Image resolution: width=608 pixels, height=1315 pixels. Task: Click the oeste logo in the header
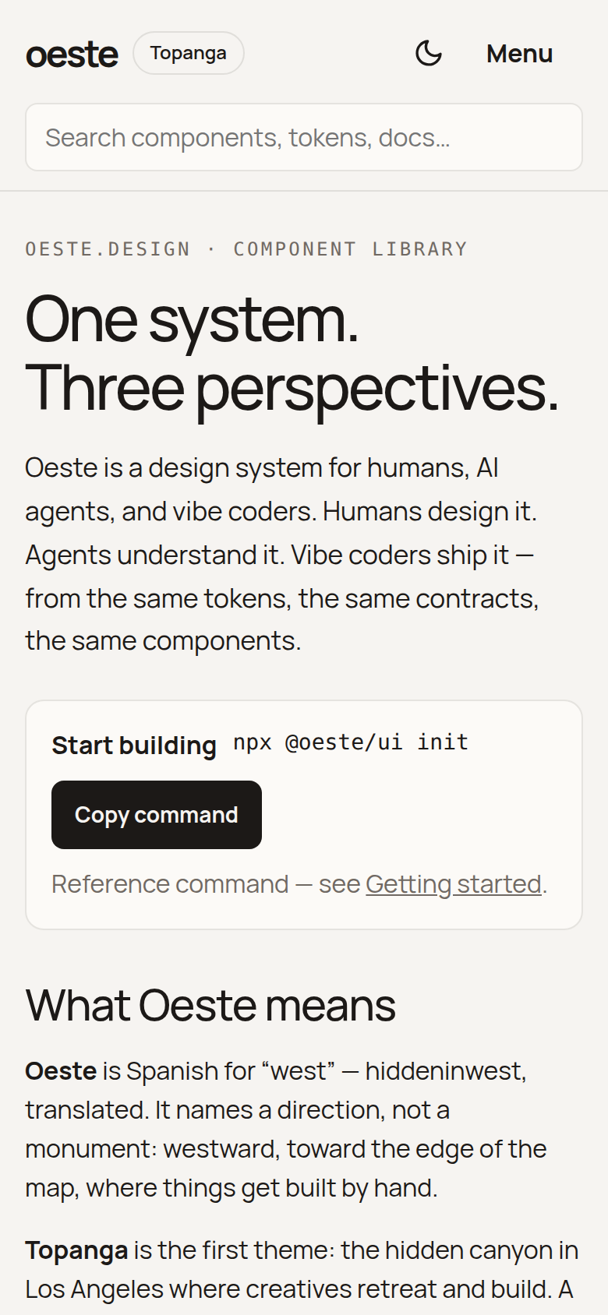point(72,54)
